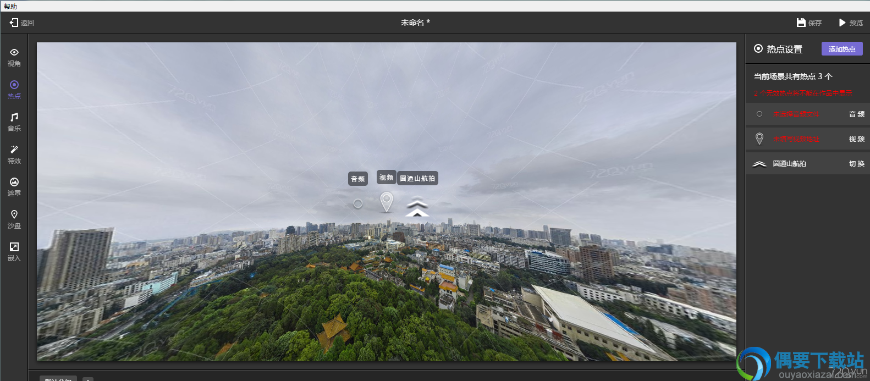Select the 音频 hotspot row in list
The width and height of the screenshot is (870, 381).
pyautogui.click(x=807, y=114)
